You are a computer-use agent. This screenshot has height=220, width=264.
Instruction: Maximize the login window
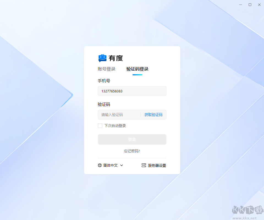pos(250,5)
